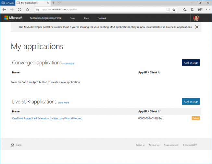Viewport: 212px width, 164px height.
Task: Select App ID 000000004C181F3A text
Action: point(150,118)
